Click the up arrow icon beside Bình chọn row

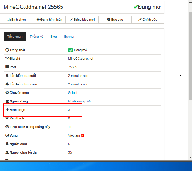coord(7,109)
